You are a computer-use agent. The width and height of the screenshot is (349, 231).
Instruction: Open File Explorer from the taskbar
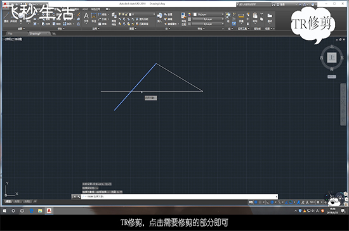click(x=40, y=211)
